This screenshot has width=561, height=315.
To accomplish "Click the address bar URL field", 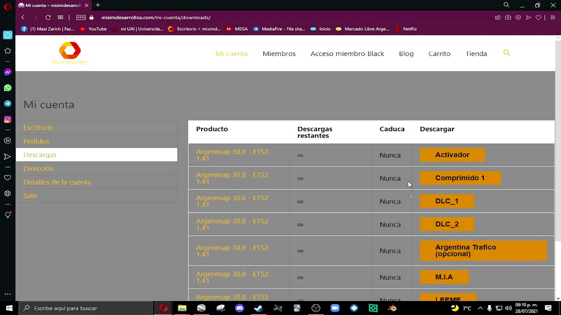I will (156, 17).
